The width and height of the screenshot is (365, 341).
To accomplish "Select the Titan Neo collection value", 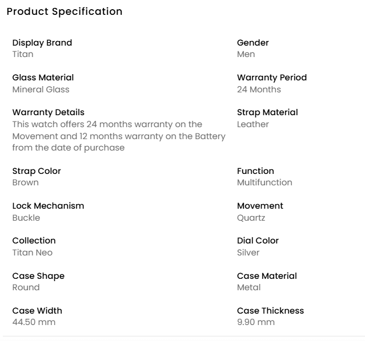I will (x=33, y=253).
